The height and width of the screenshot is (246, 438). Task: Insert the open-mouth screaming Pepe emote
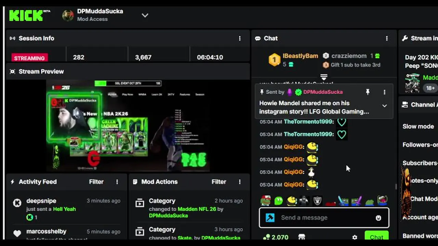tap(382, 201)
